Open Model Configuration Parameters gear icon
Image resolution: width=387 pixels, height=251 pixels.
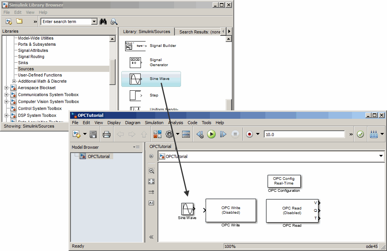point(169,134)
